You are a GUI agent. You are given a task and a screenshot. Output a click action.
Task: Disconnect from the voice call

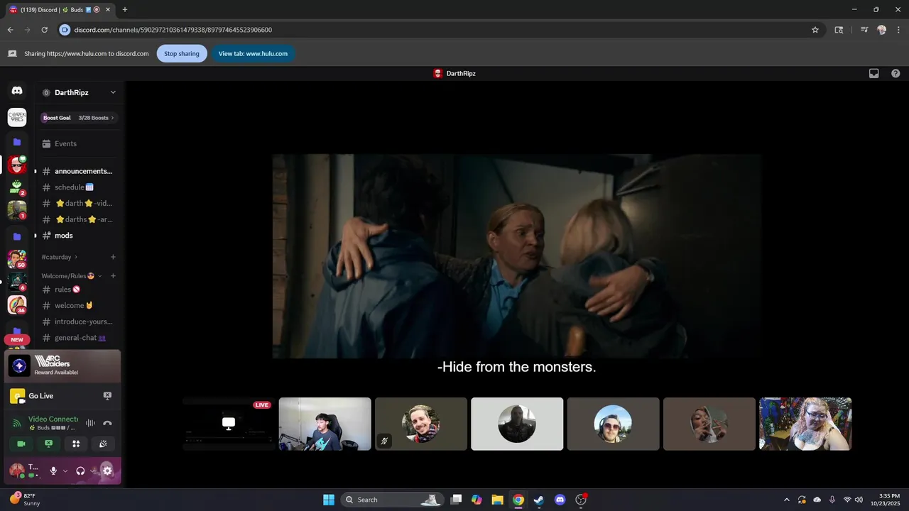click(x=107, y=423)
